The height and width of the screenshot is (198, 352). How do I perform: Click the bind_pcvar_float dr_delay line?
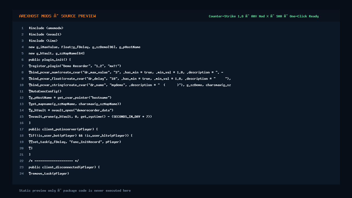point(130,79)
